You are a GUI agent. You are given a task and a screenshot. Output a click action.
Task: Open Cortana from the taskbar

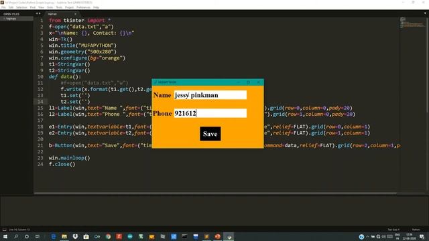point(27,236)
